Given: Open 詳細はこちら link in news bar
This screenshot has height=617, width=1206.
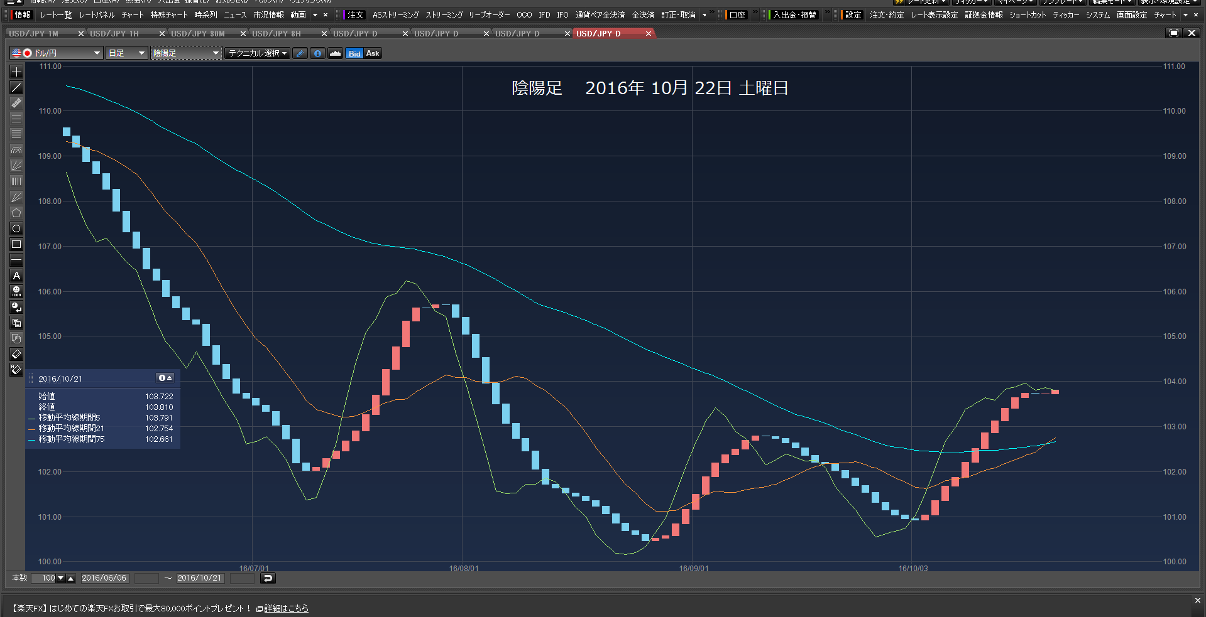Looking at the screenshot, I should pos(286,608).
